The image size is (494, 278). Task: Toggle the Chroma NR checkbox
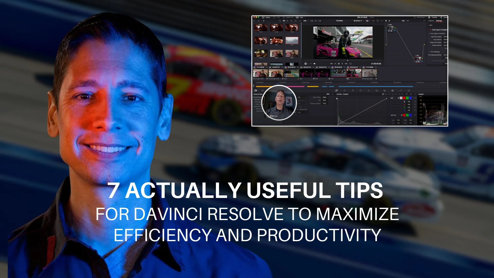(298, 109)
